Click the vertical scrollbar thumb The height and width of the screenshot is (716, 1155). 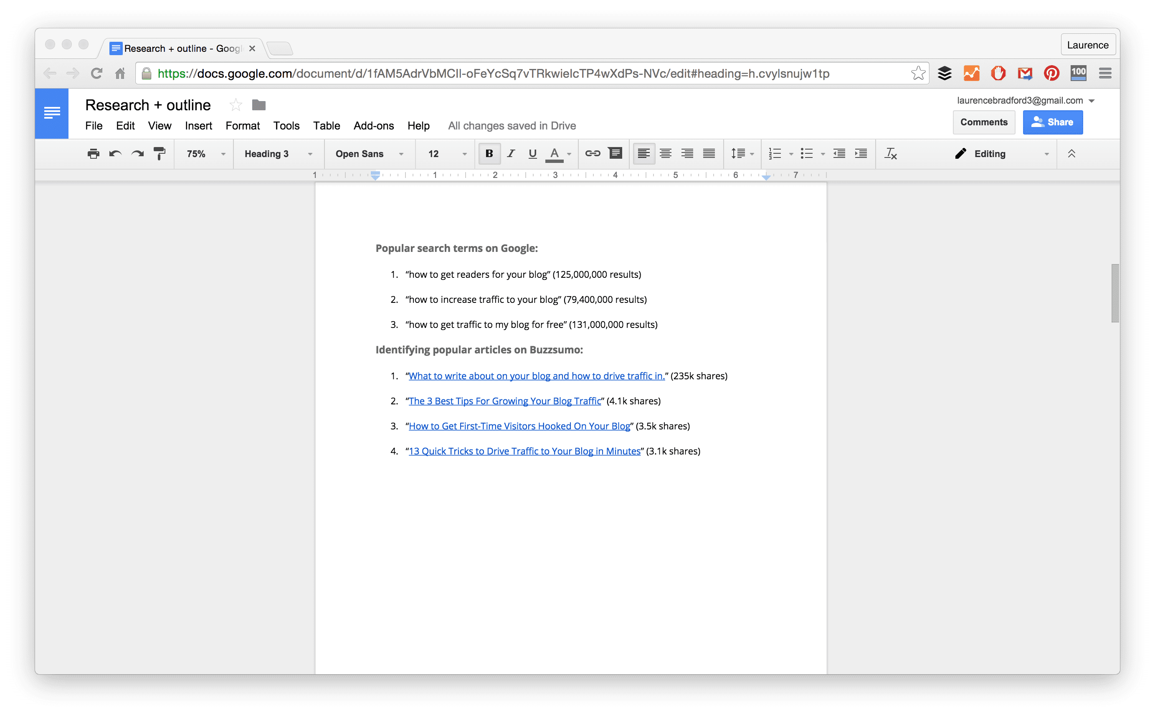click(1115, 293)
